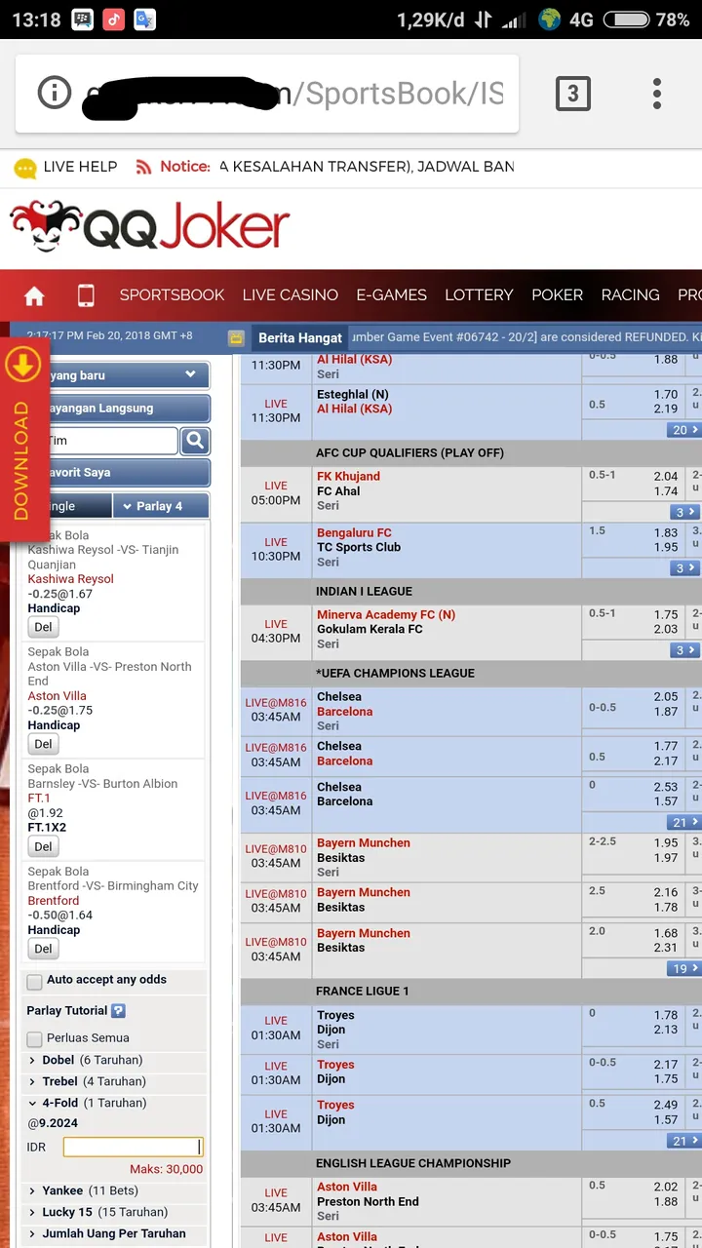Open more markets 3 for Bengaluru FC match
This screenshot has height=1248, width=702.
(685, 568)
